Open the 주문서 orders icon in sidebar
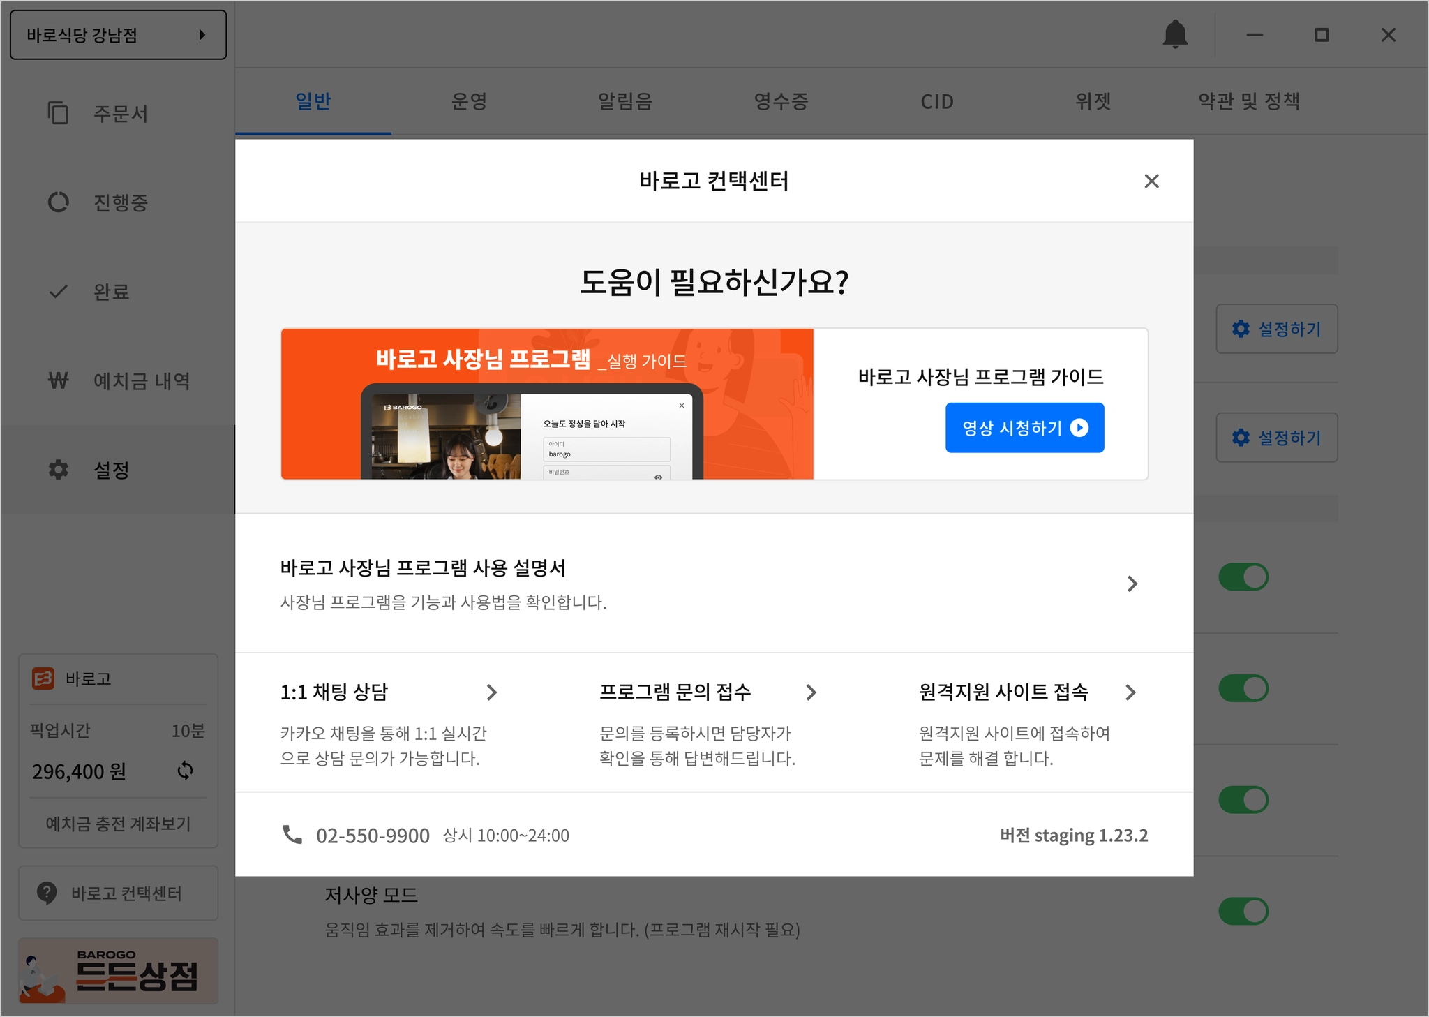Image resolution: width=1429 pixels, height=1017 pixels. (x=58, y=113)
